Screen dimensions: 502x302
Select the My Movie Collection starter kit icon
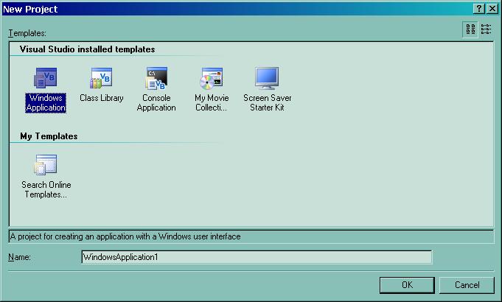pyautogui.click(x=212, y=78)
